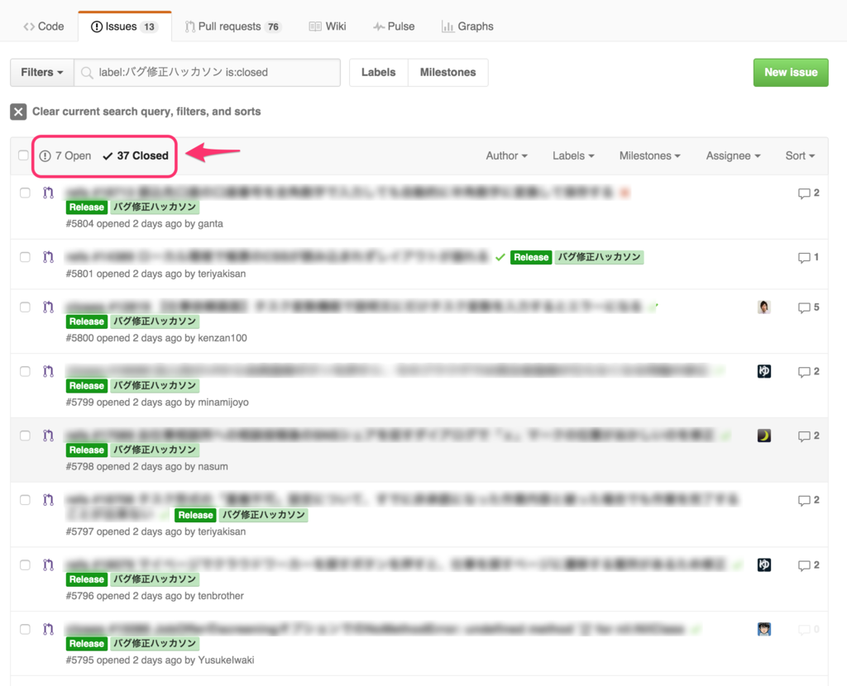Create a New issue
This screenshot has height=686, width=847.
[x=791, y=73]
